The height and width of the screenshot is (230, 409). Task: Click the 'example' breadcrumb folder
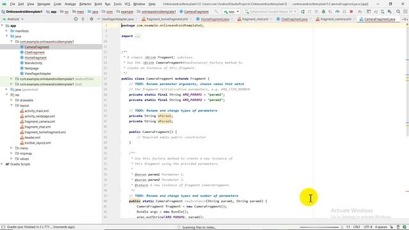click(x=125, y=11)
